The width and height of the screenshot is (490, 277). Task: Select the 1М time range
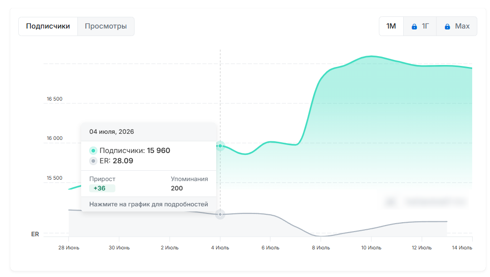point(391,26)
